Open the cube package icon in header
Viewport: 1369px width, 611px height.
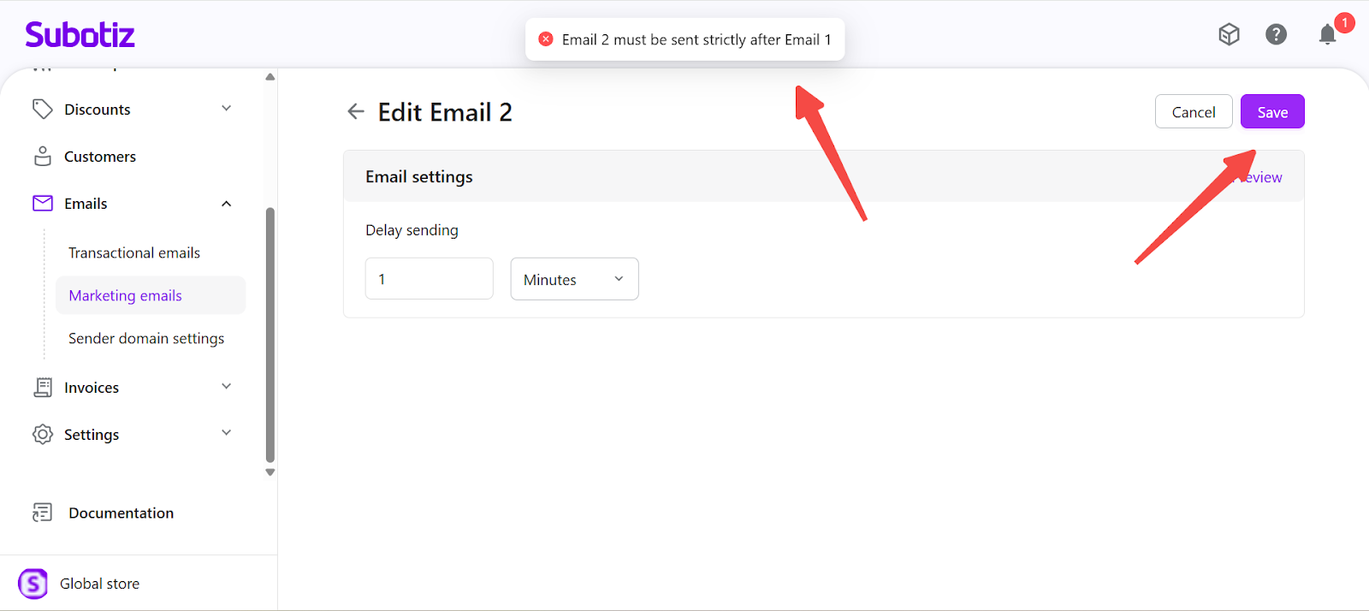pos(1229,34)
